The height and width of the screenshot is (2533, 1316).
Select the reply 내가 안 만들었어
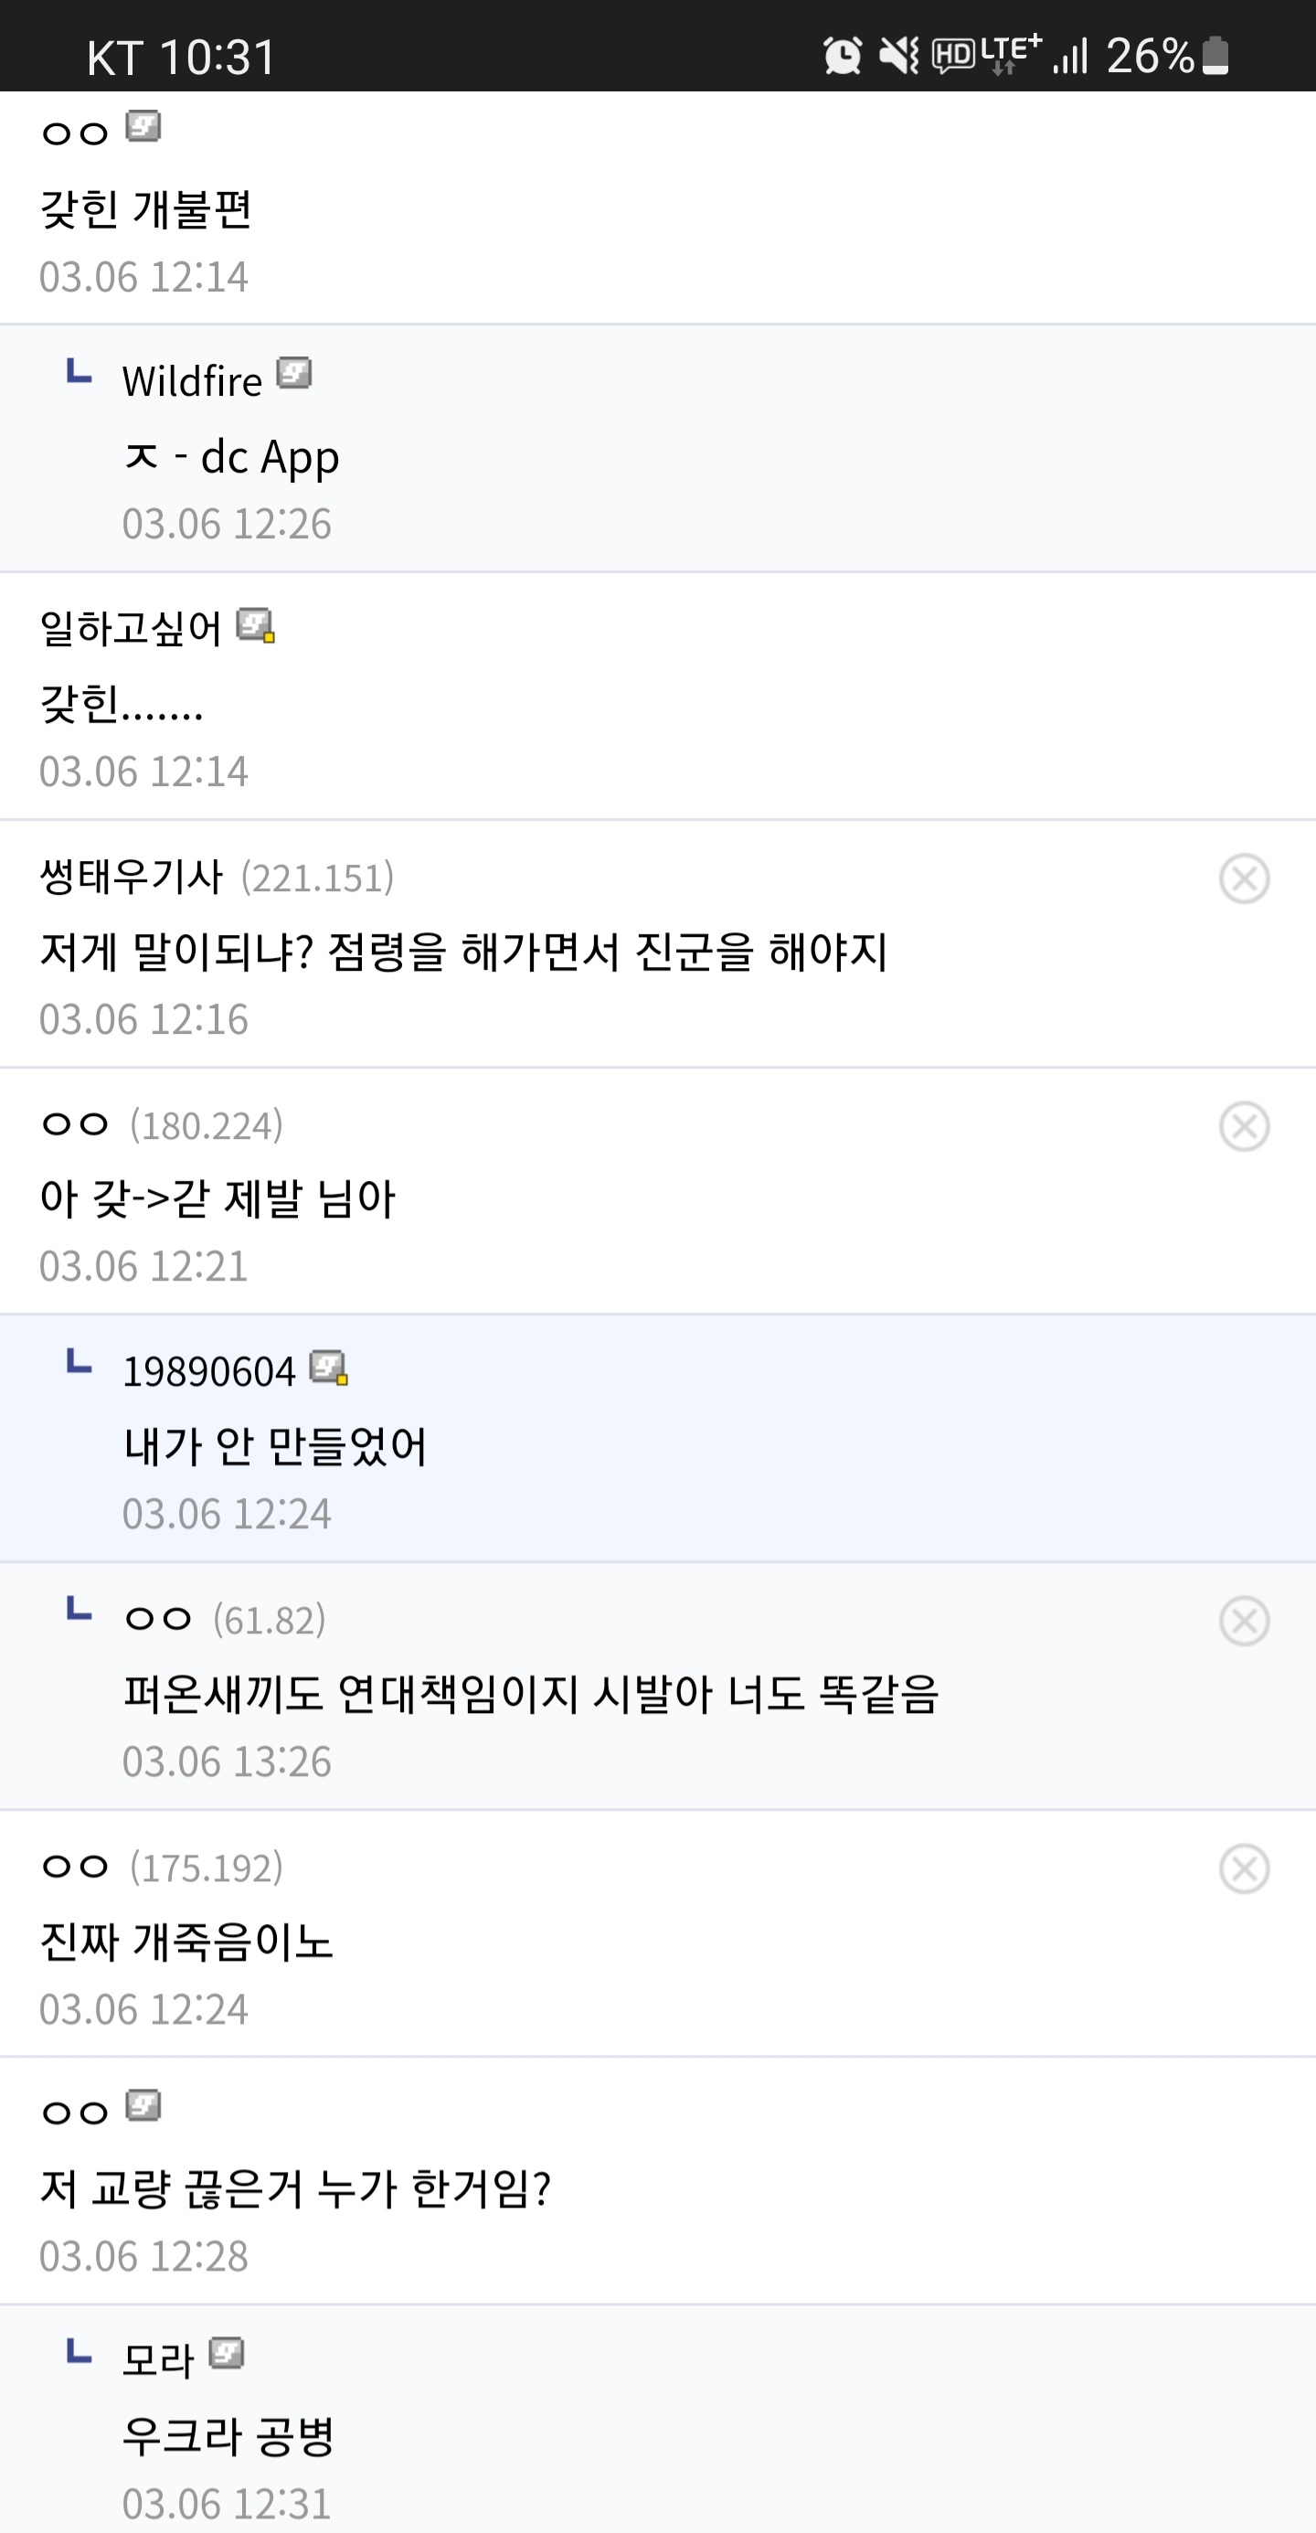[x=275, y=1446]
